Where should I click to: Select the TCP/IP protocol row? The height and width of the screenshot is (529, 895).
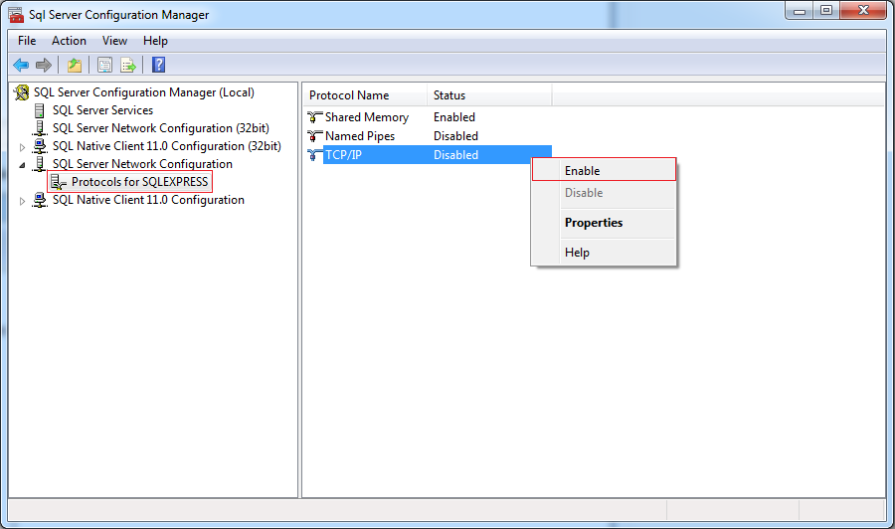(430, 155)
